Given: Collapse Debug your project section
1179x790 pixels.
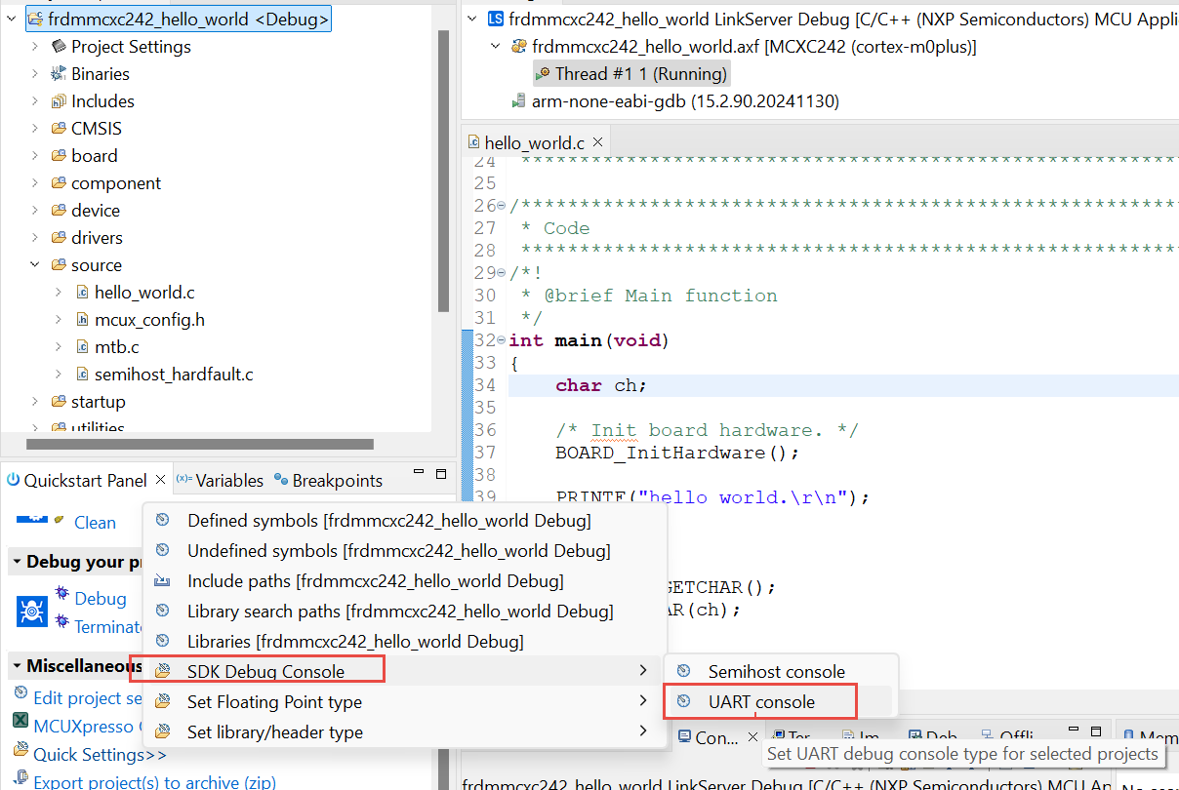Looking at the screenshot, I should tap(17, 562).
